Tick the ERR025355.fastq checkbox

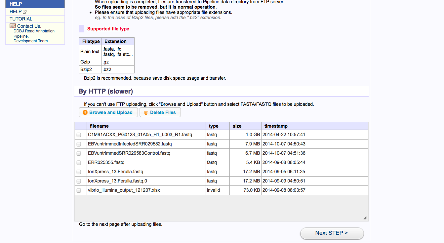click(79, 163)
